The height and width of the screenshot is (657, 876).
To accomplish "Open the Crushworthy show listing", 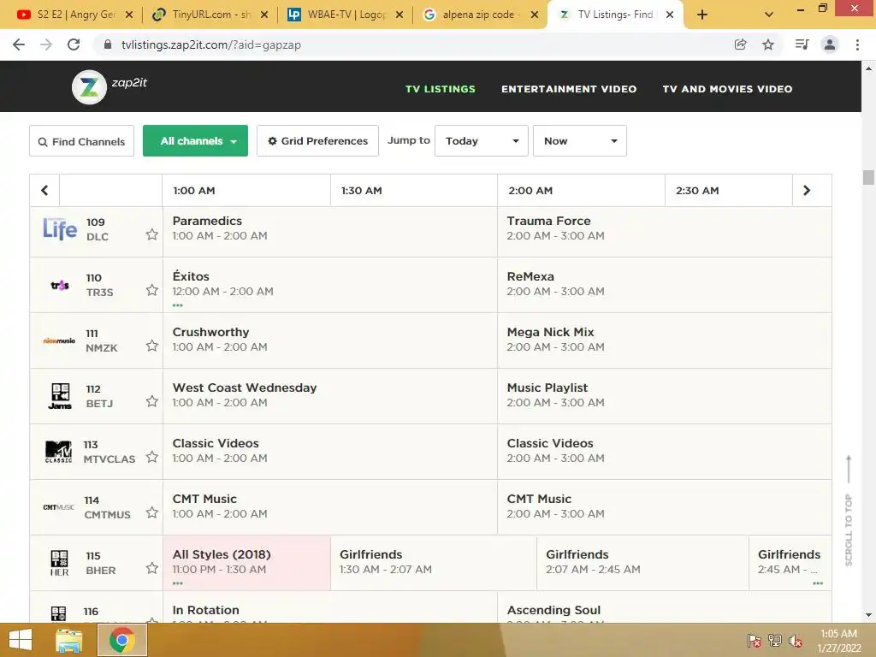I will [x=329, y=340].
